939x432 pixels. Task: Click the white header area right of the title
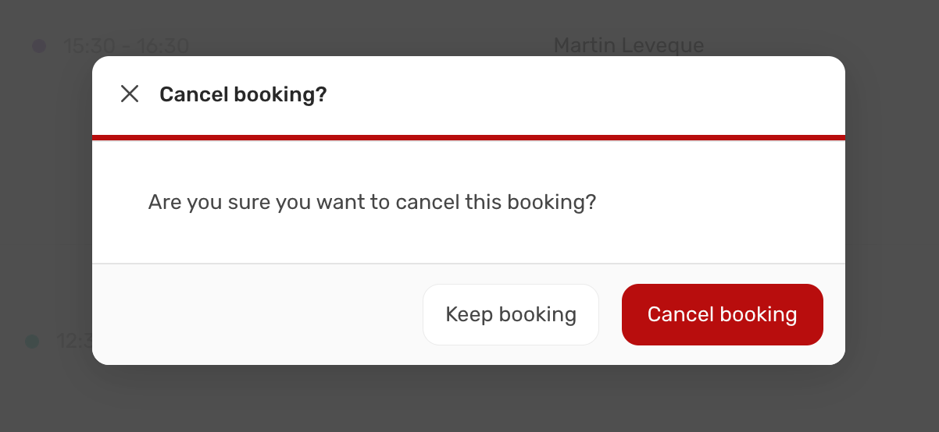click(586, 95)
